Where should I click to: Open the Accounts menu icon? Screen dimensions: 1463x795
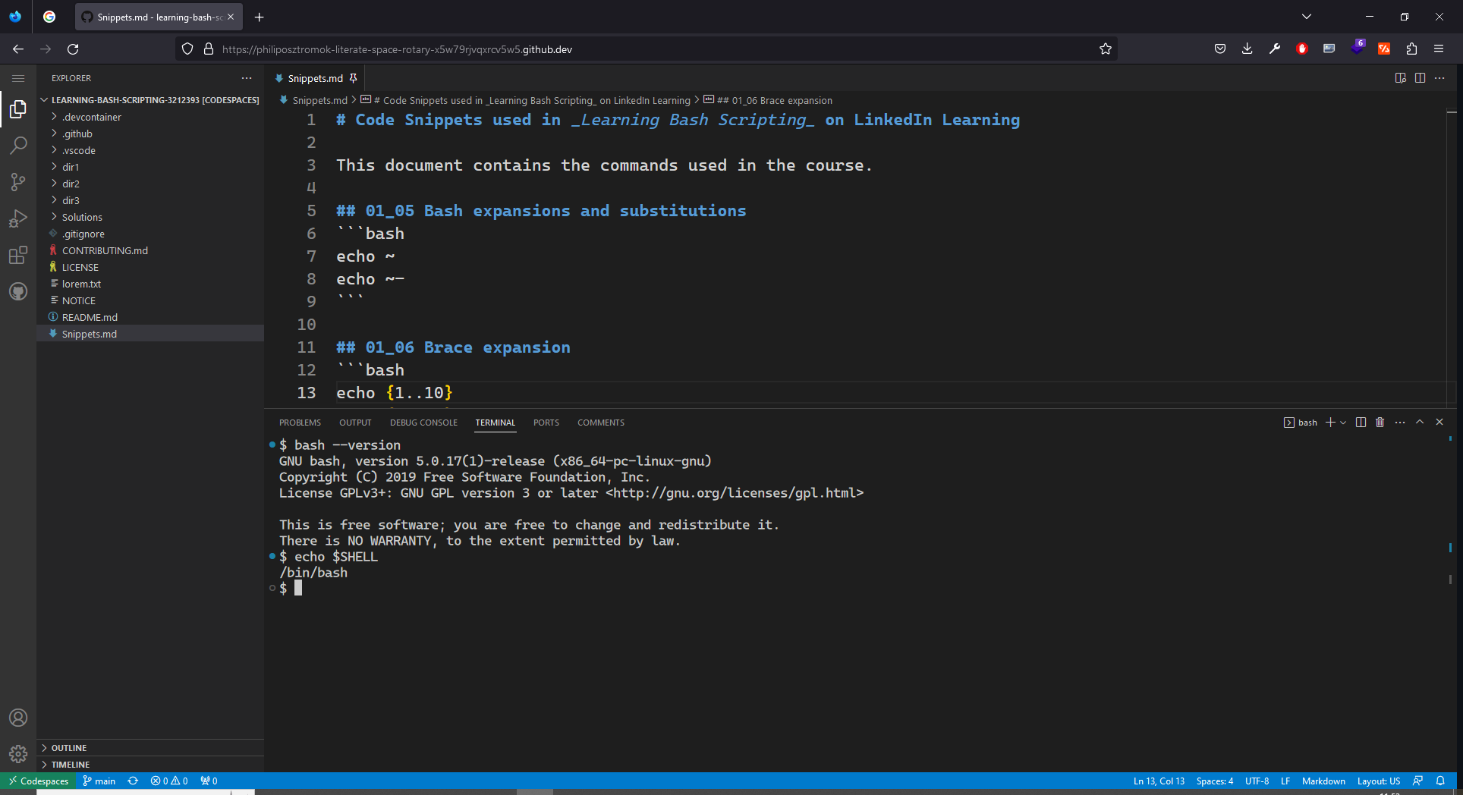pos(18,718)
